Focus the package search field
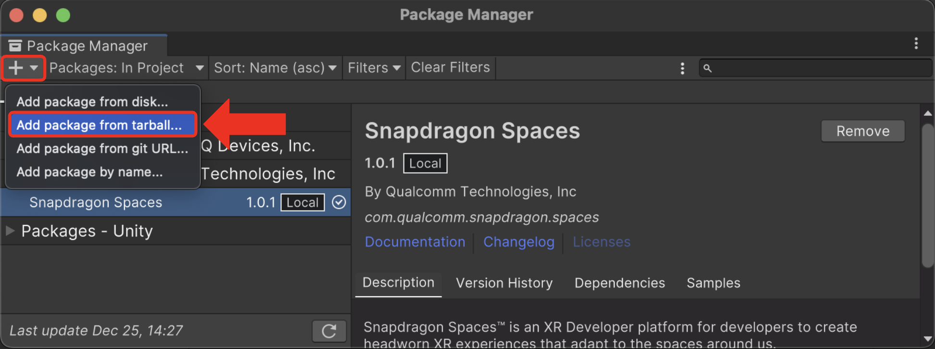Image resolution: width=935 pixels, height=349 pixels. tap(815, 68)
